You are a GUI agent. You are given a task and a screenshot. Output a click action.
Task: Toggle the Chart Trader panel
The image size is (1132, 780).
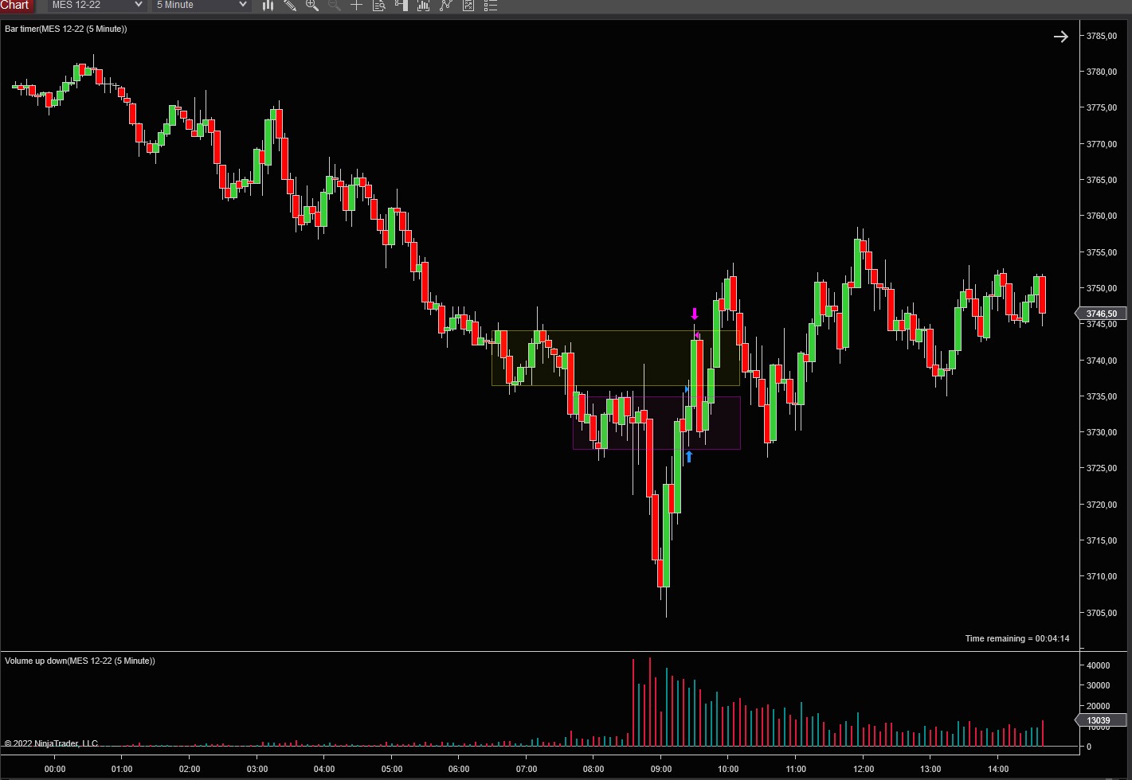401,6
